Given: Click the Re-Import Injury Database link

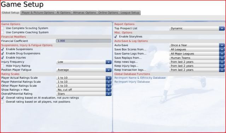Looking at the screenshot, I should tap(132, 82).
